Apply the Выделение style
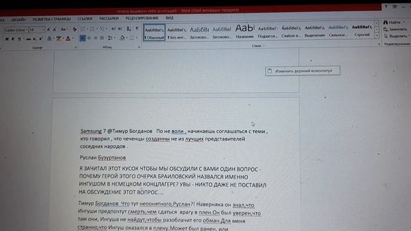The image size is (411, 231). (x=315, y=31)
